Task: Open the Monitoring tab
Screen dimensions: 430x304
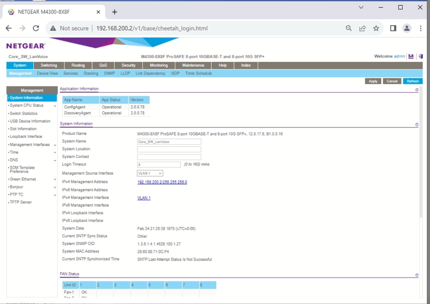Action: (x=159, y=65)
